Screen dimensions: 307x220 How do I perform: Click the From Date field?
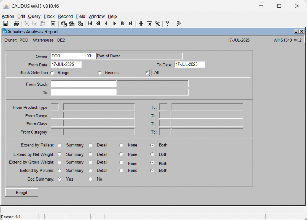66,64
